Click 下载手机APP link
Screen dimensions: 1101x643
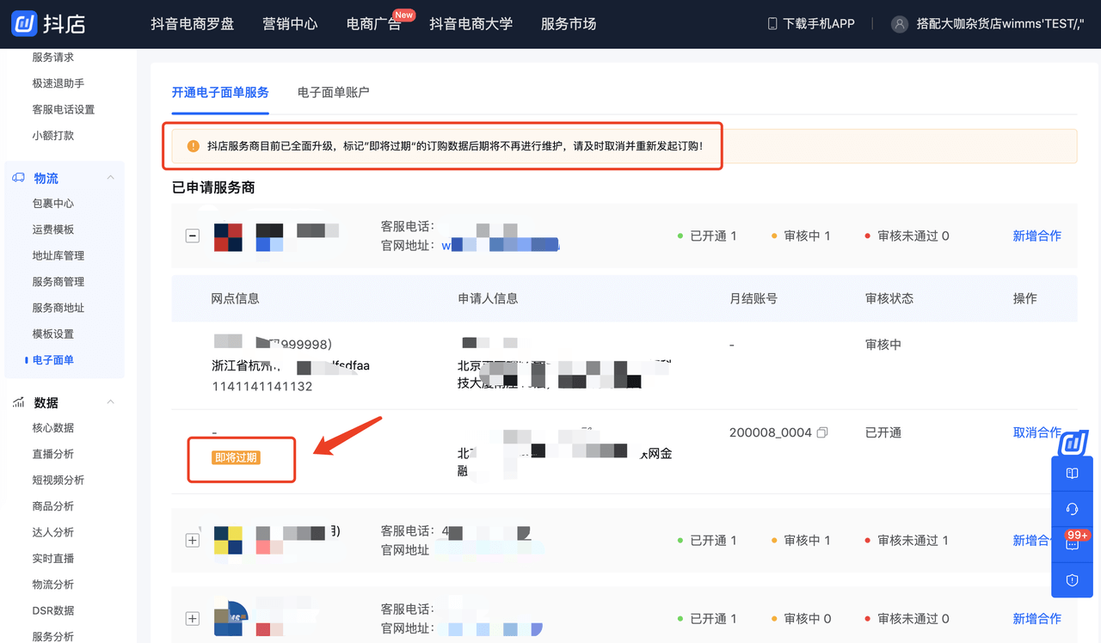tap(819, 24)
